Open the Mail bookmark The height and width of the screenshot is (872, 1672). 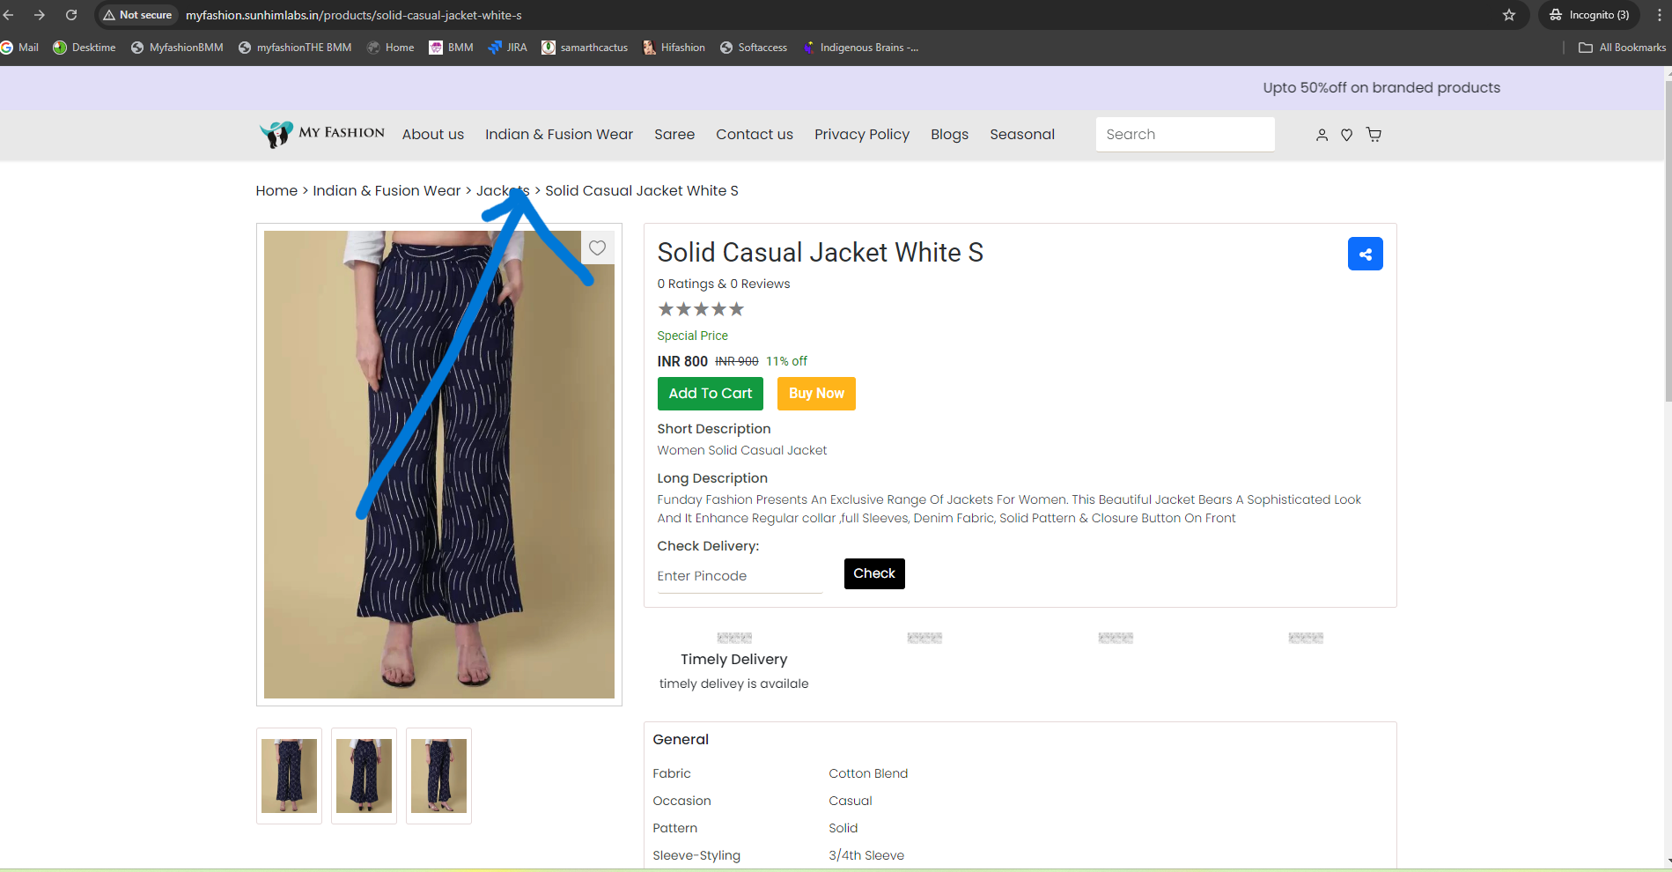click(x=19, y=48)
